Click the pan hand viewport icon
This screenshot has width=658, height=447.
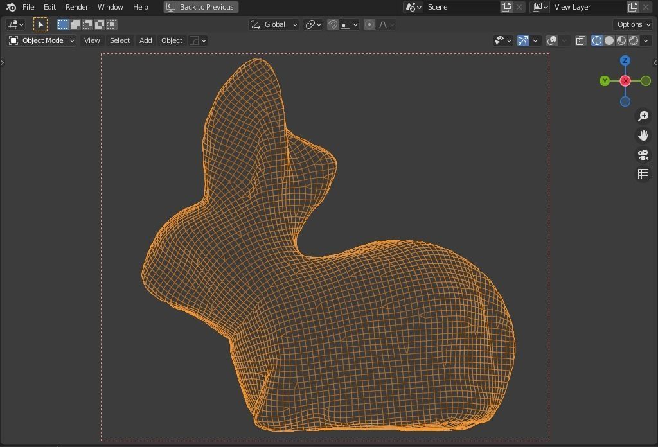(x=643, y=136)
